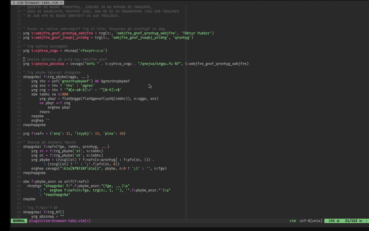The width and height of the screenshot is (369, 231).
Task: Click the n:000 token on line 39
Action: point(63,94)
